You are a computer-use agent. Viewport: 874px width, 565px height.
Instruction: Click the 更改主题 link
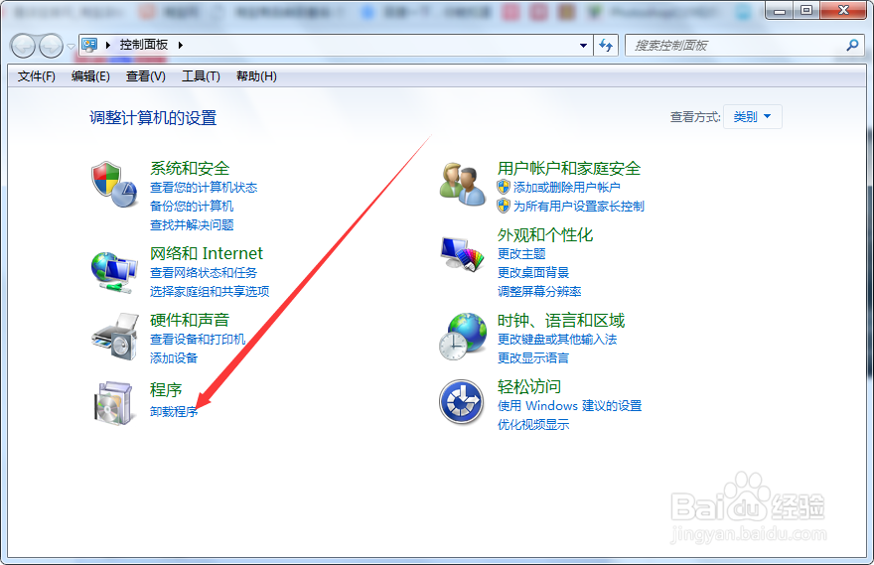coord(521,254)
